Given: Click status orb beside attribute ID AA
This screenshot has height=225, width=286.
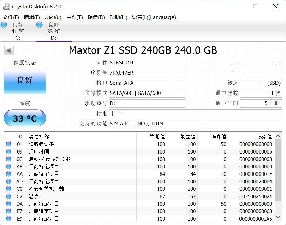Looking at the screenshot, I should [8, 174].
